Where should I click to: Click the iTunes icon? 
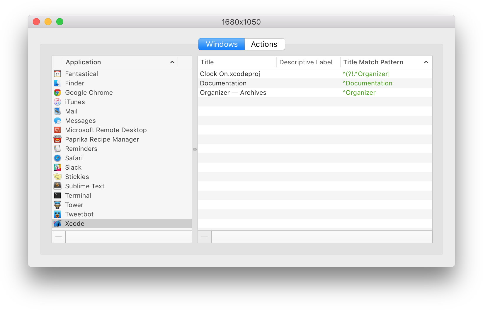pos(57,102)
